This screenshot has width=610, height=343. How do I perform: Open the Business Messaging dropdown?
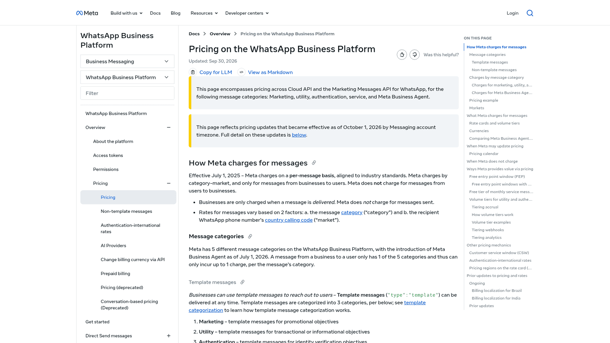pos(127,61)
